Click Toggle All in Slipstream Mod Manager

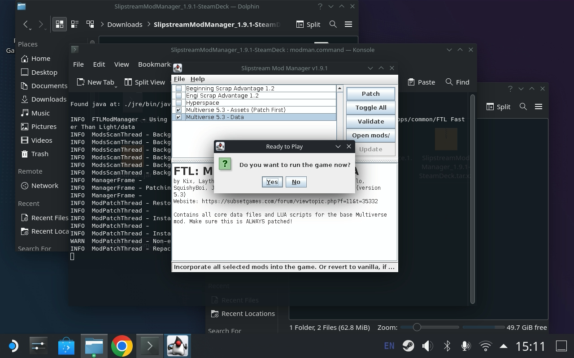(x=370, y=107)
